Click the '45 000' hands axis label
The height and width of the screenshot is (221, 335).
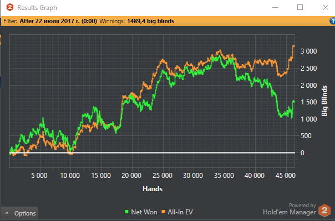pos(285,176)
